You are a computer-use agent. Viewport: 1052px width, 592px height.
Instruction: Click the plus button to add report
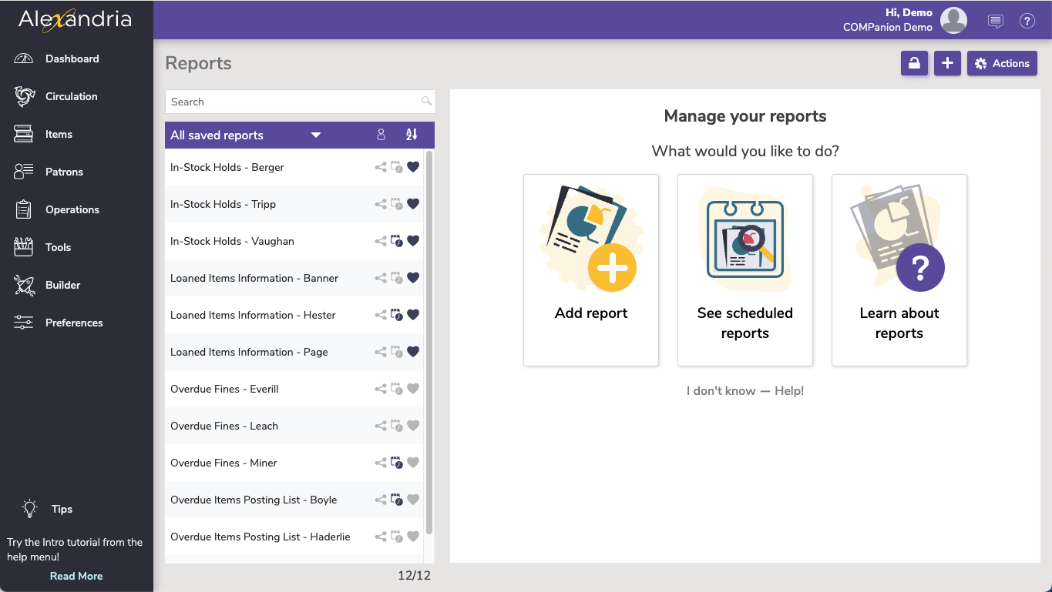(947, 63)
